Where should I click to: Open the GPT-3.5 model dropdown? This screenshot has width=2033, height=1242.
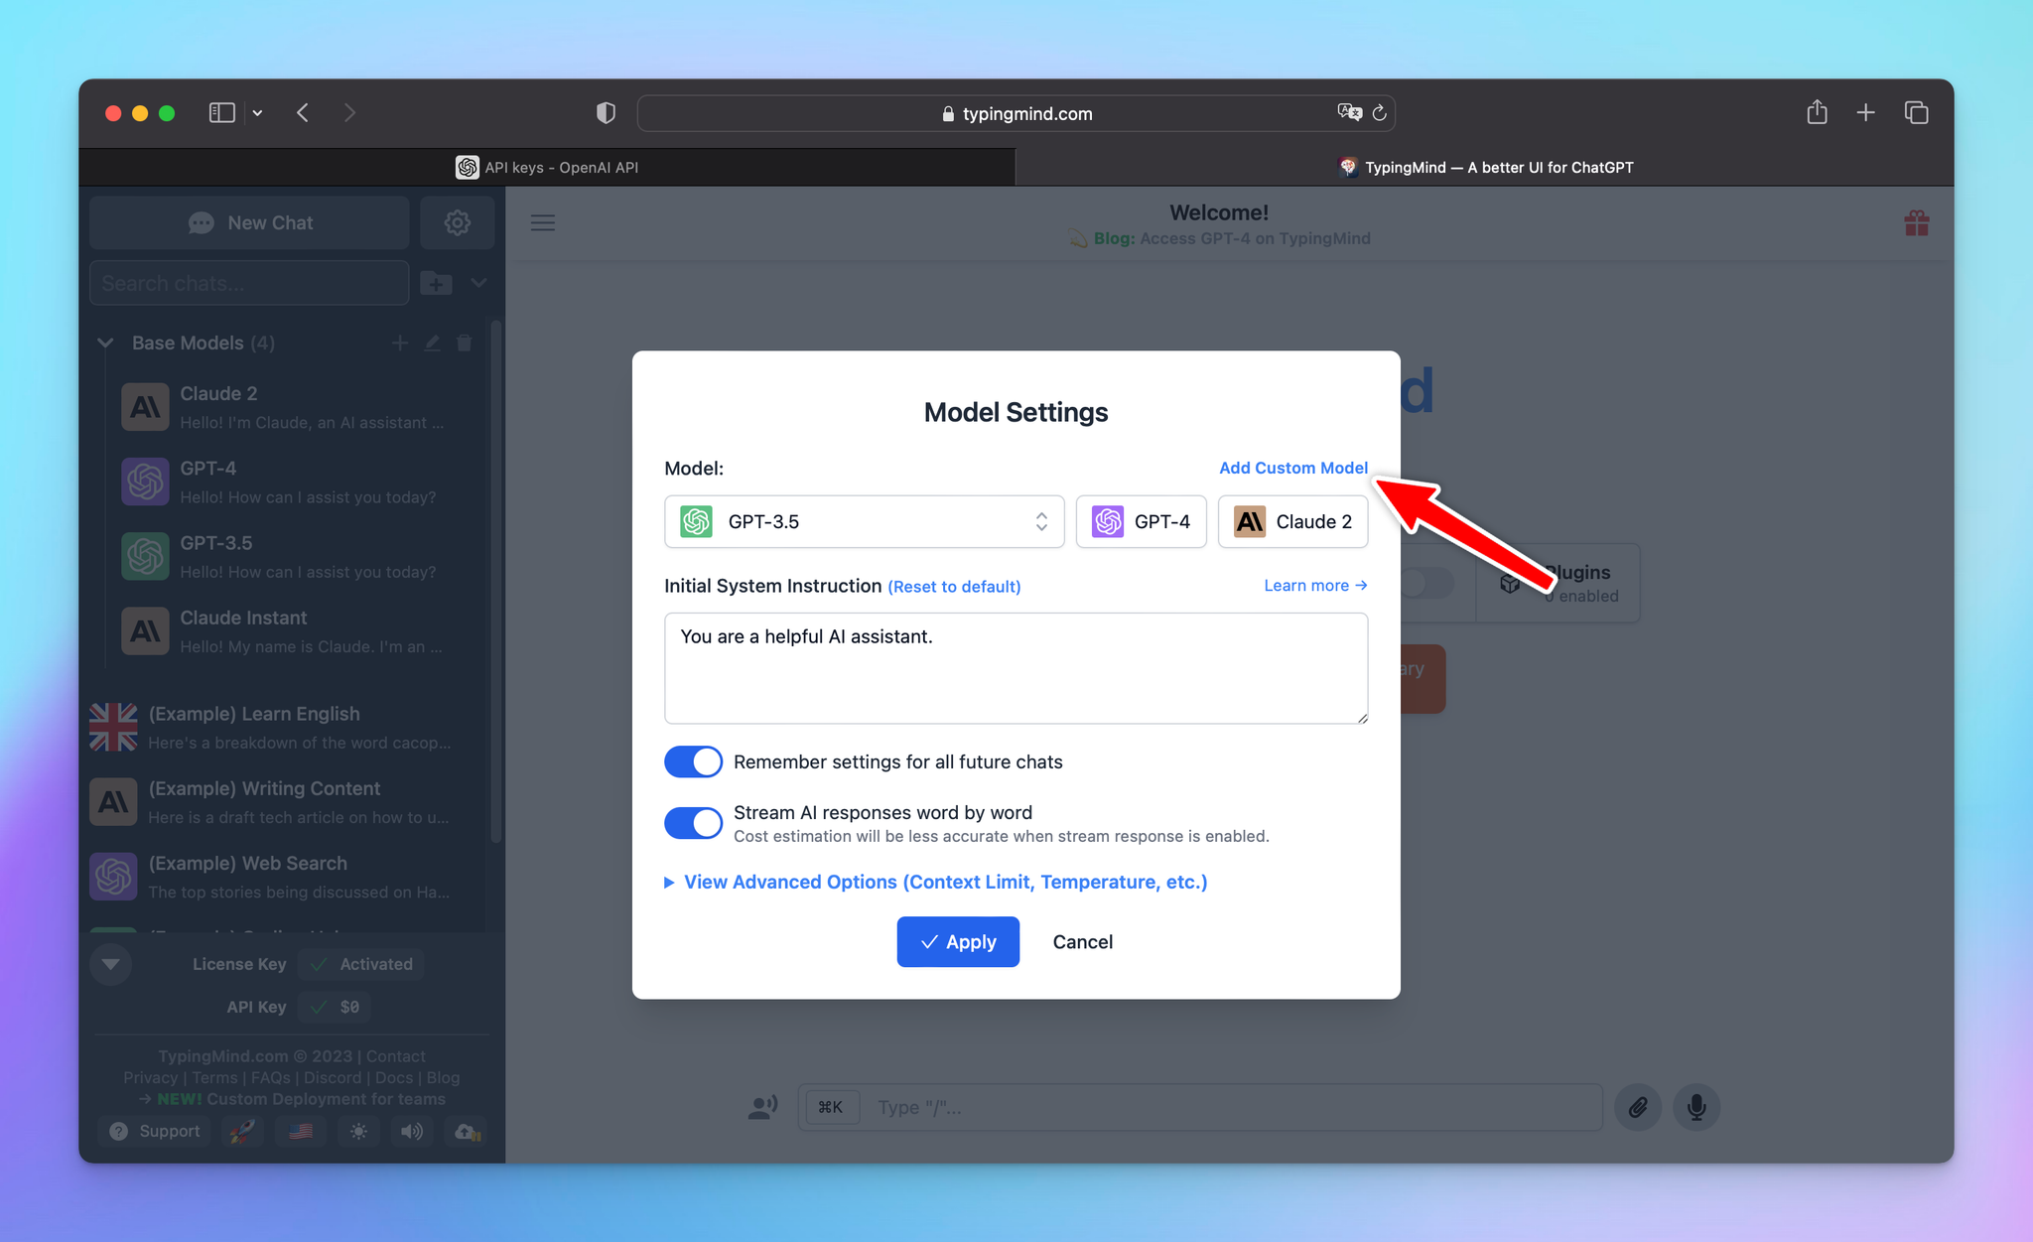pyautogui.click(x=864, y=521)
